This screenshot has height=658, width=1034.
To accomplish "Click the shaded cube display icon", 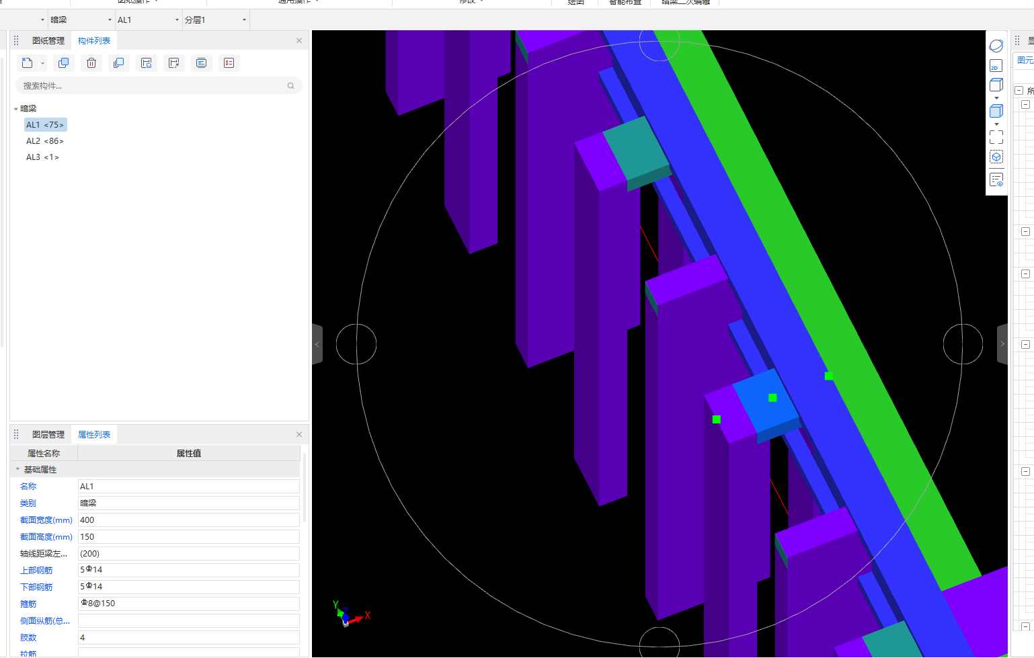I will tap(996, 111).
